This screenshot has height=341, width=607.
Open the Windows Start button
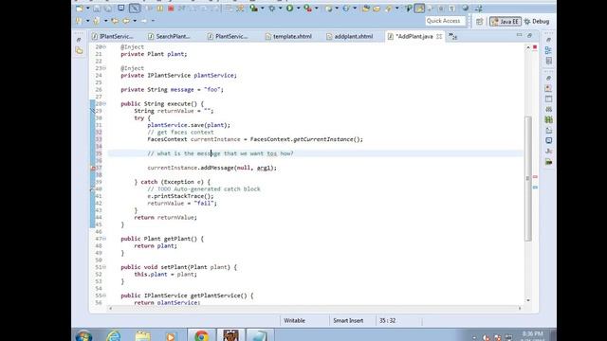point(83,335)
